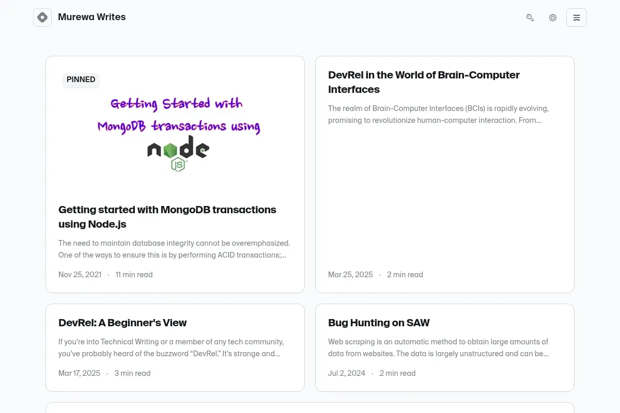Select the Mar 25, 2025 date
620x413 pixels.
click(350, 275)
